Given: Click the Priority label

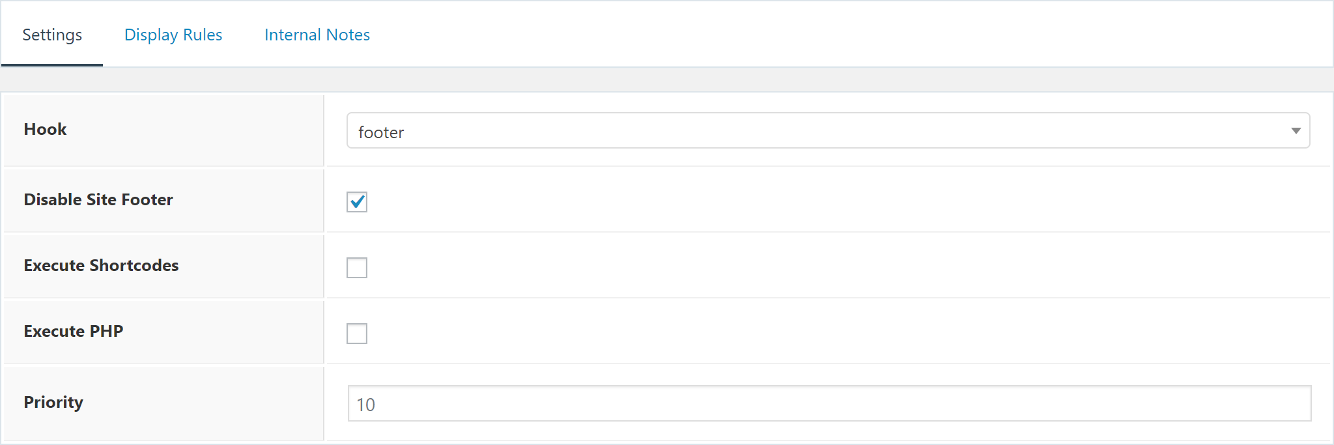Looking at the screenshot, I should (53, 402).
